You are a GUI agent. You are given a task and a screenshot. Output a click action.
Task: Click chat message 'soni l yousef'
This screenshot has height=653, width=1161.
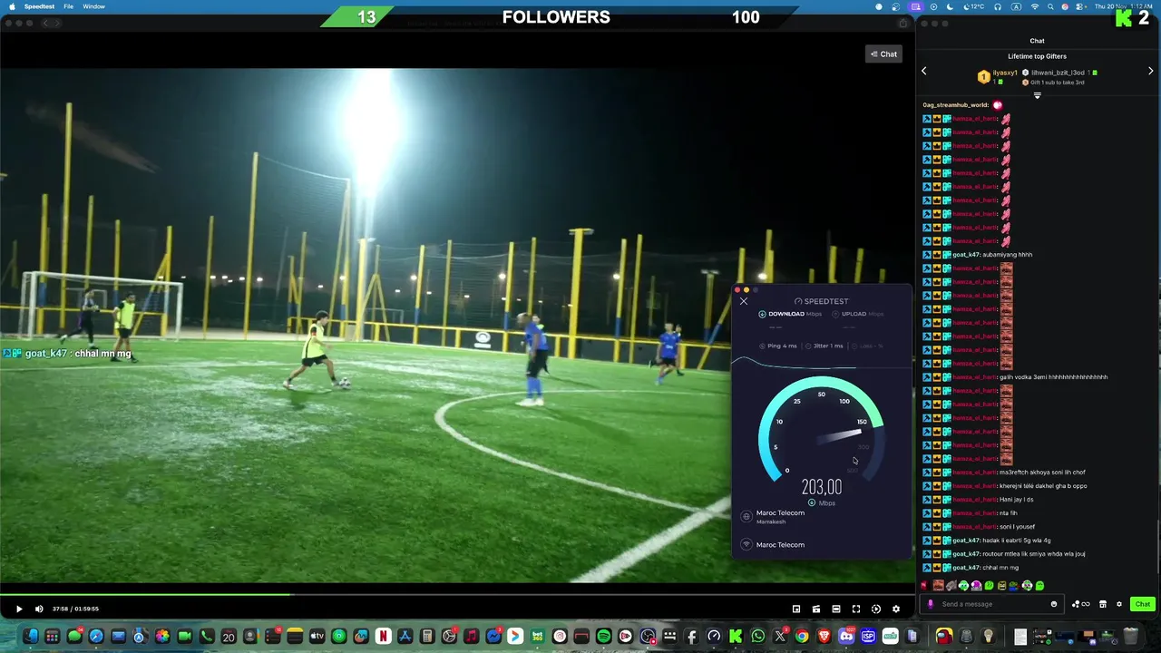click(x=1017, y=527)
